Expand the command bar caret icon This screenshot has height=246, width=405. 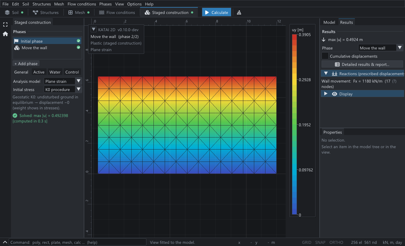tap(5, 242)
